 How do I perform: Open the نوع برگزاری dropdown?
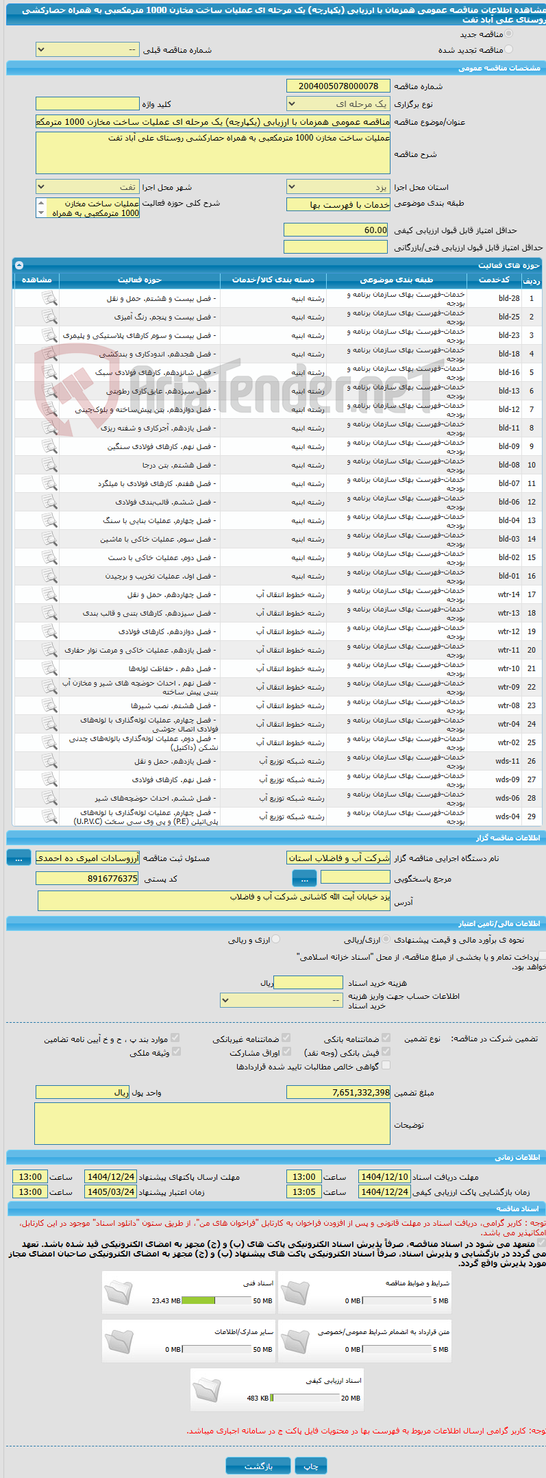(x=338, y=104)
